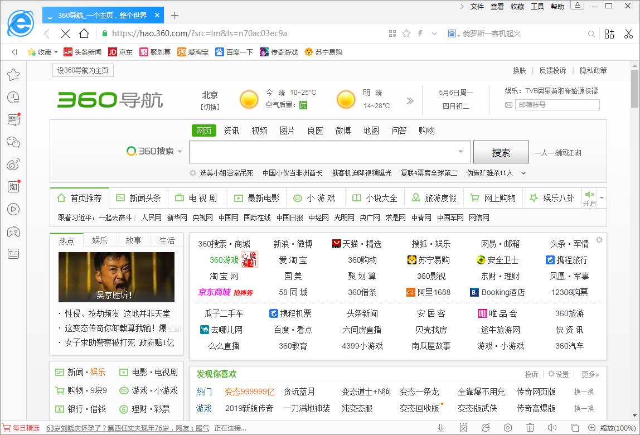Click the game controller sidebar icon
The height and width of the screenshot is (435, 640).
13,231
